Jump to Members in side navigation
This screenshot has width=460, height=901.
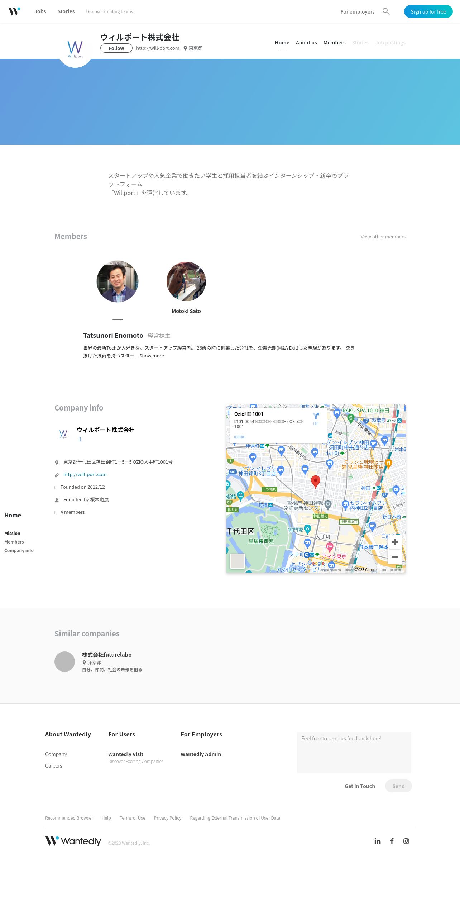[14, 542]
